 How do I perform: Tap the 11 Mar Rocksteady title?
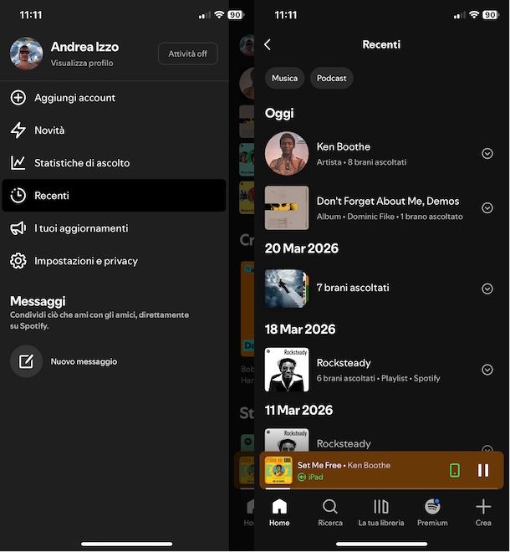[x=344, y=444]
